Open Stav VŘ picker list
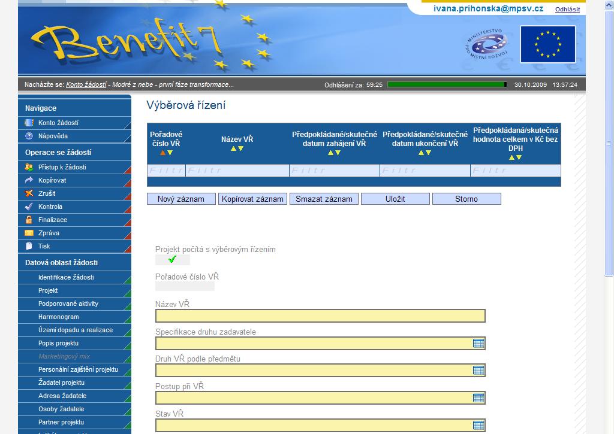The width and height of the screenshot is (614, 434). tap(478, 426)
